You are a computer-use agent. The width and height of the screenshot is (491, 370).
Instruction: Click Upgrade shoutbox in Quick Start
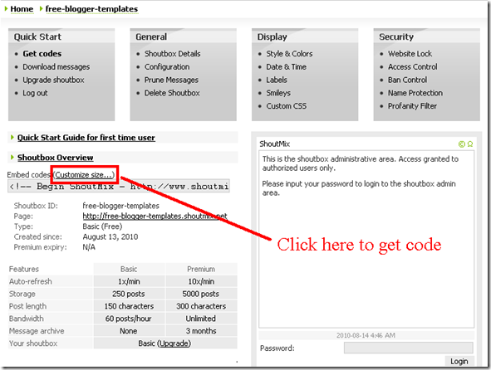coord(53,80)
